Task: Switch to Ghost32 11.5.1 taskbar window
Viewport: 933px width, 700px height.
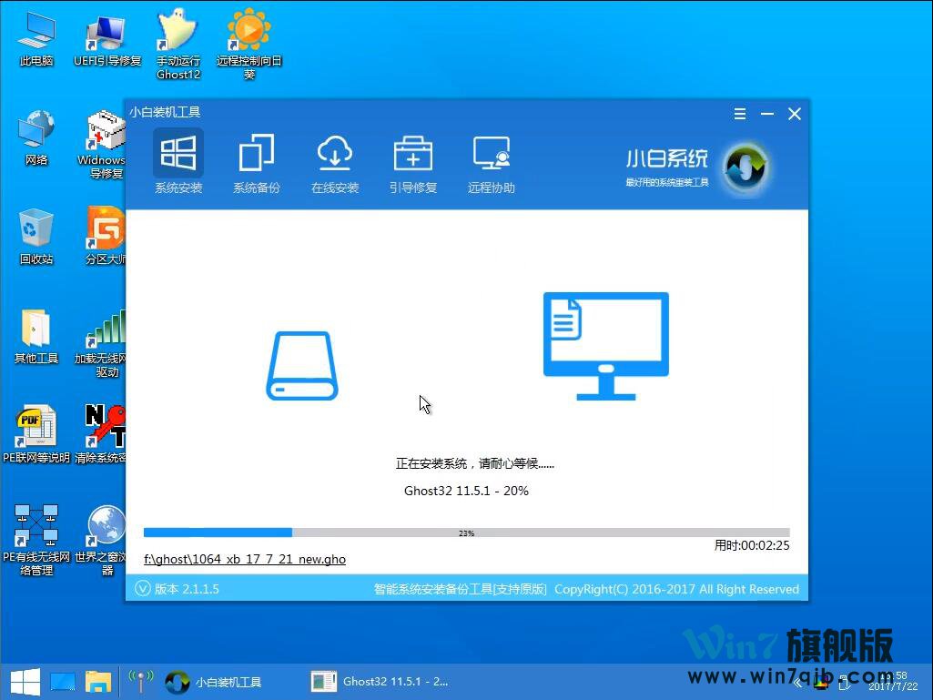Action: coord(381,681)
